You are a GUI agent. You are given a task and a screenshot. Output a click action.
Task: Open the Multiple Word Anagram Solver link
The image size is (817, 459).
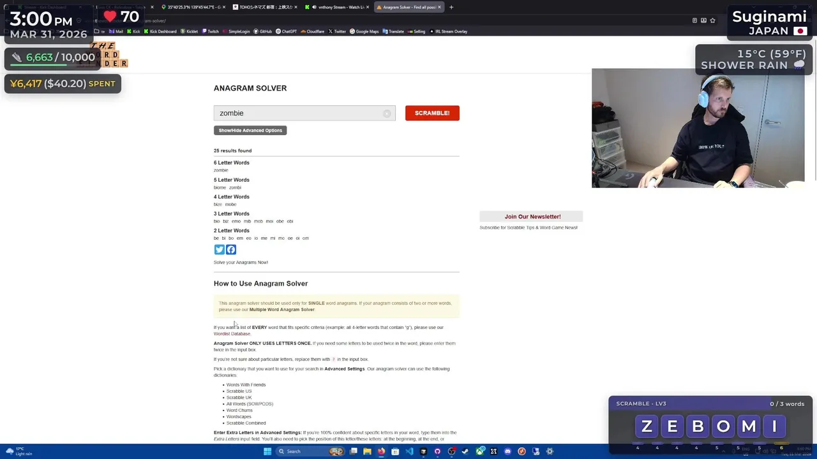(x=281, y=310)
